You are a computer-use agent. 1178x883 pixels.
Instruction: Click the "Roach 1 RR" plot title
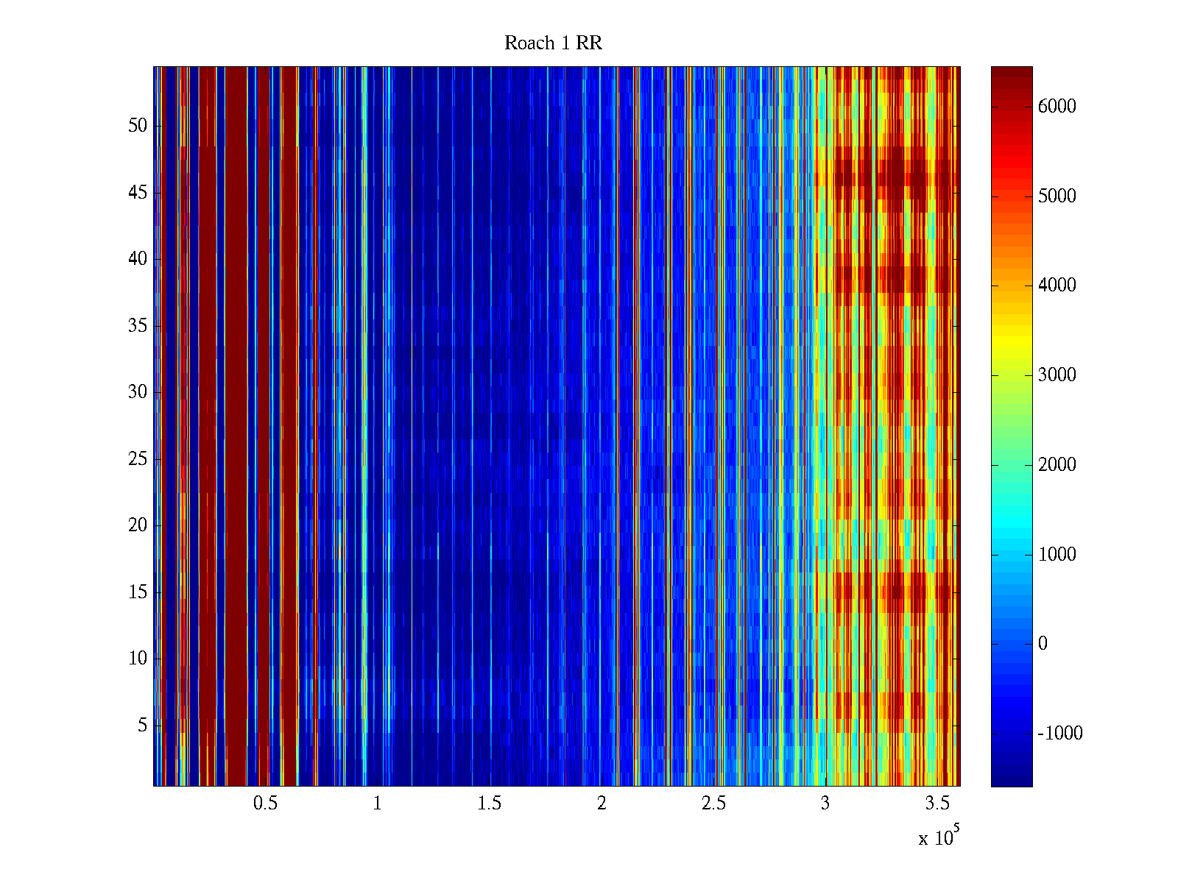coord(553,43)
